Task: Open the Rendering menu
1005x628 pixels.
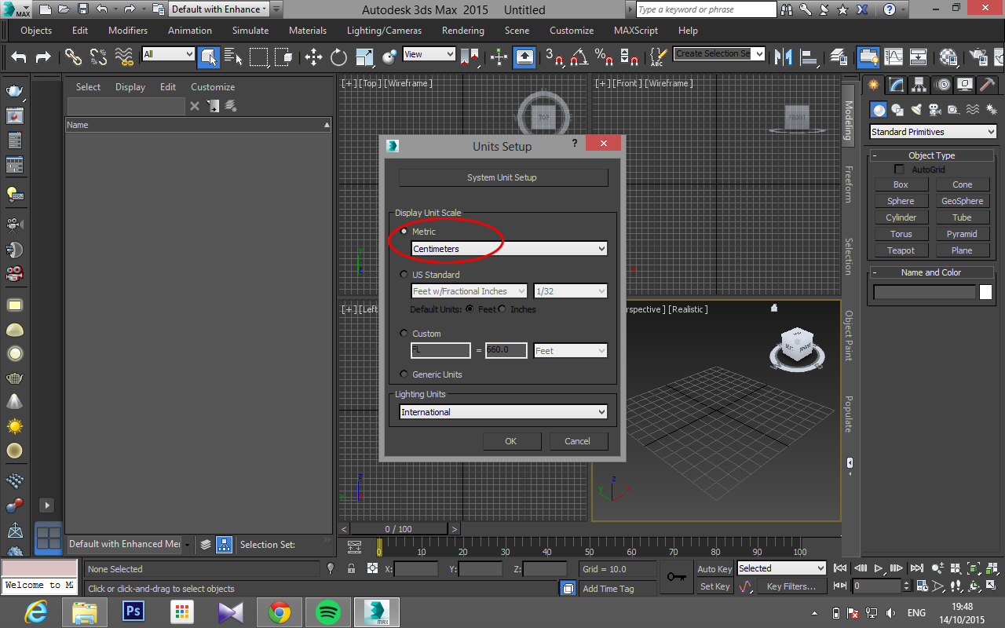Action: pos(462,31)
